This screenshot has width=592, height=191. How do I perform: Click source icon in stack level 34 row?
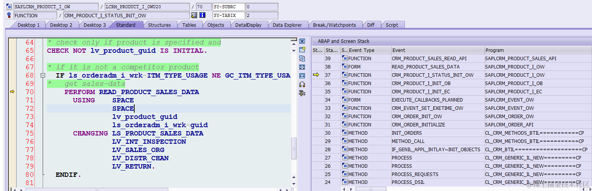pos(345,100)
